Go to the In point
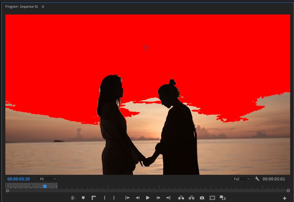Image resolution: width=294 pixels, height=202 pixels. [127, 198]
